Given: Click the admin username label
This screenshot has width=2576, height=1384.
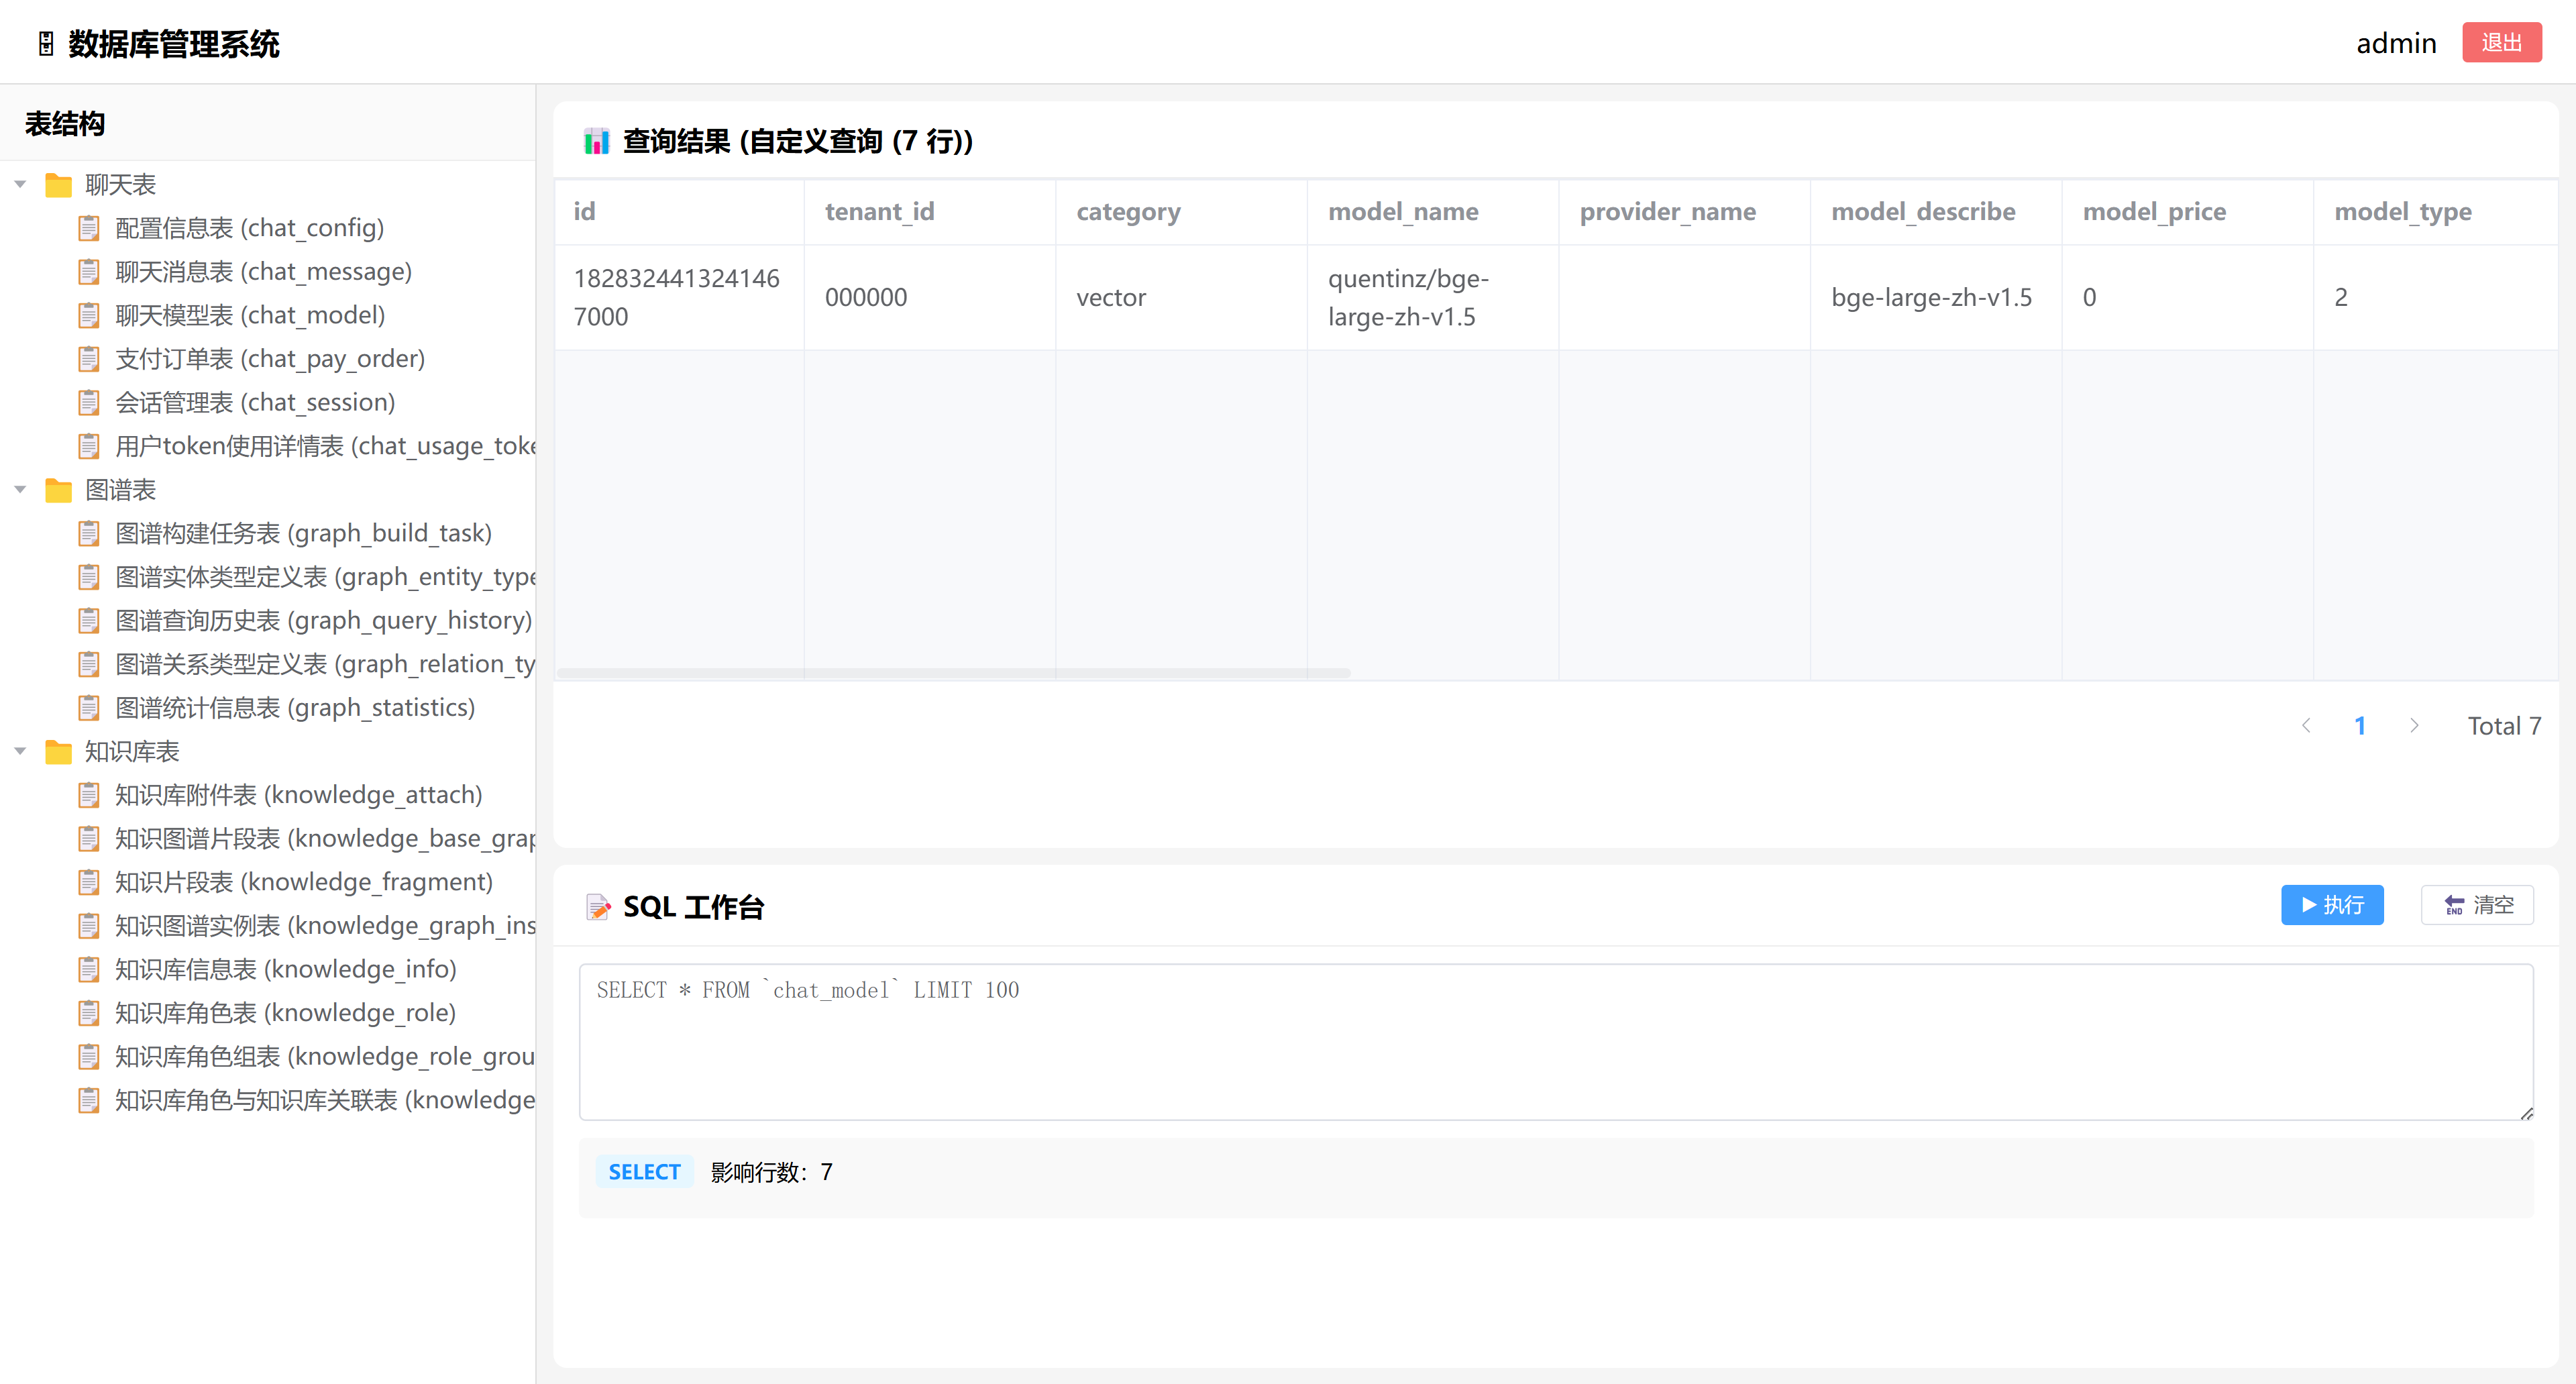Looking at the screenshot, I should (x=2396, y=43).
